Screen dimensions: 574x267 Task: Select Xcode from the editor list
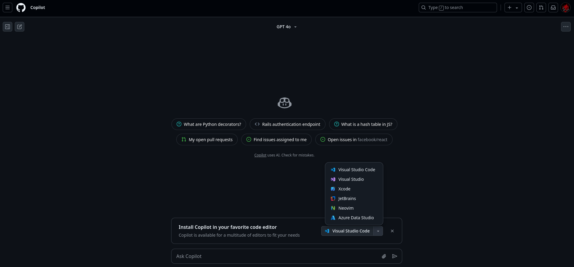pos(344,189)
